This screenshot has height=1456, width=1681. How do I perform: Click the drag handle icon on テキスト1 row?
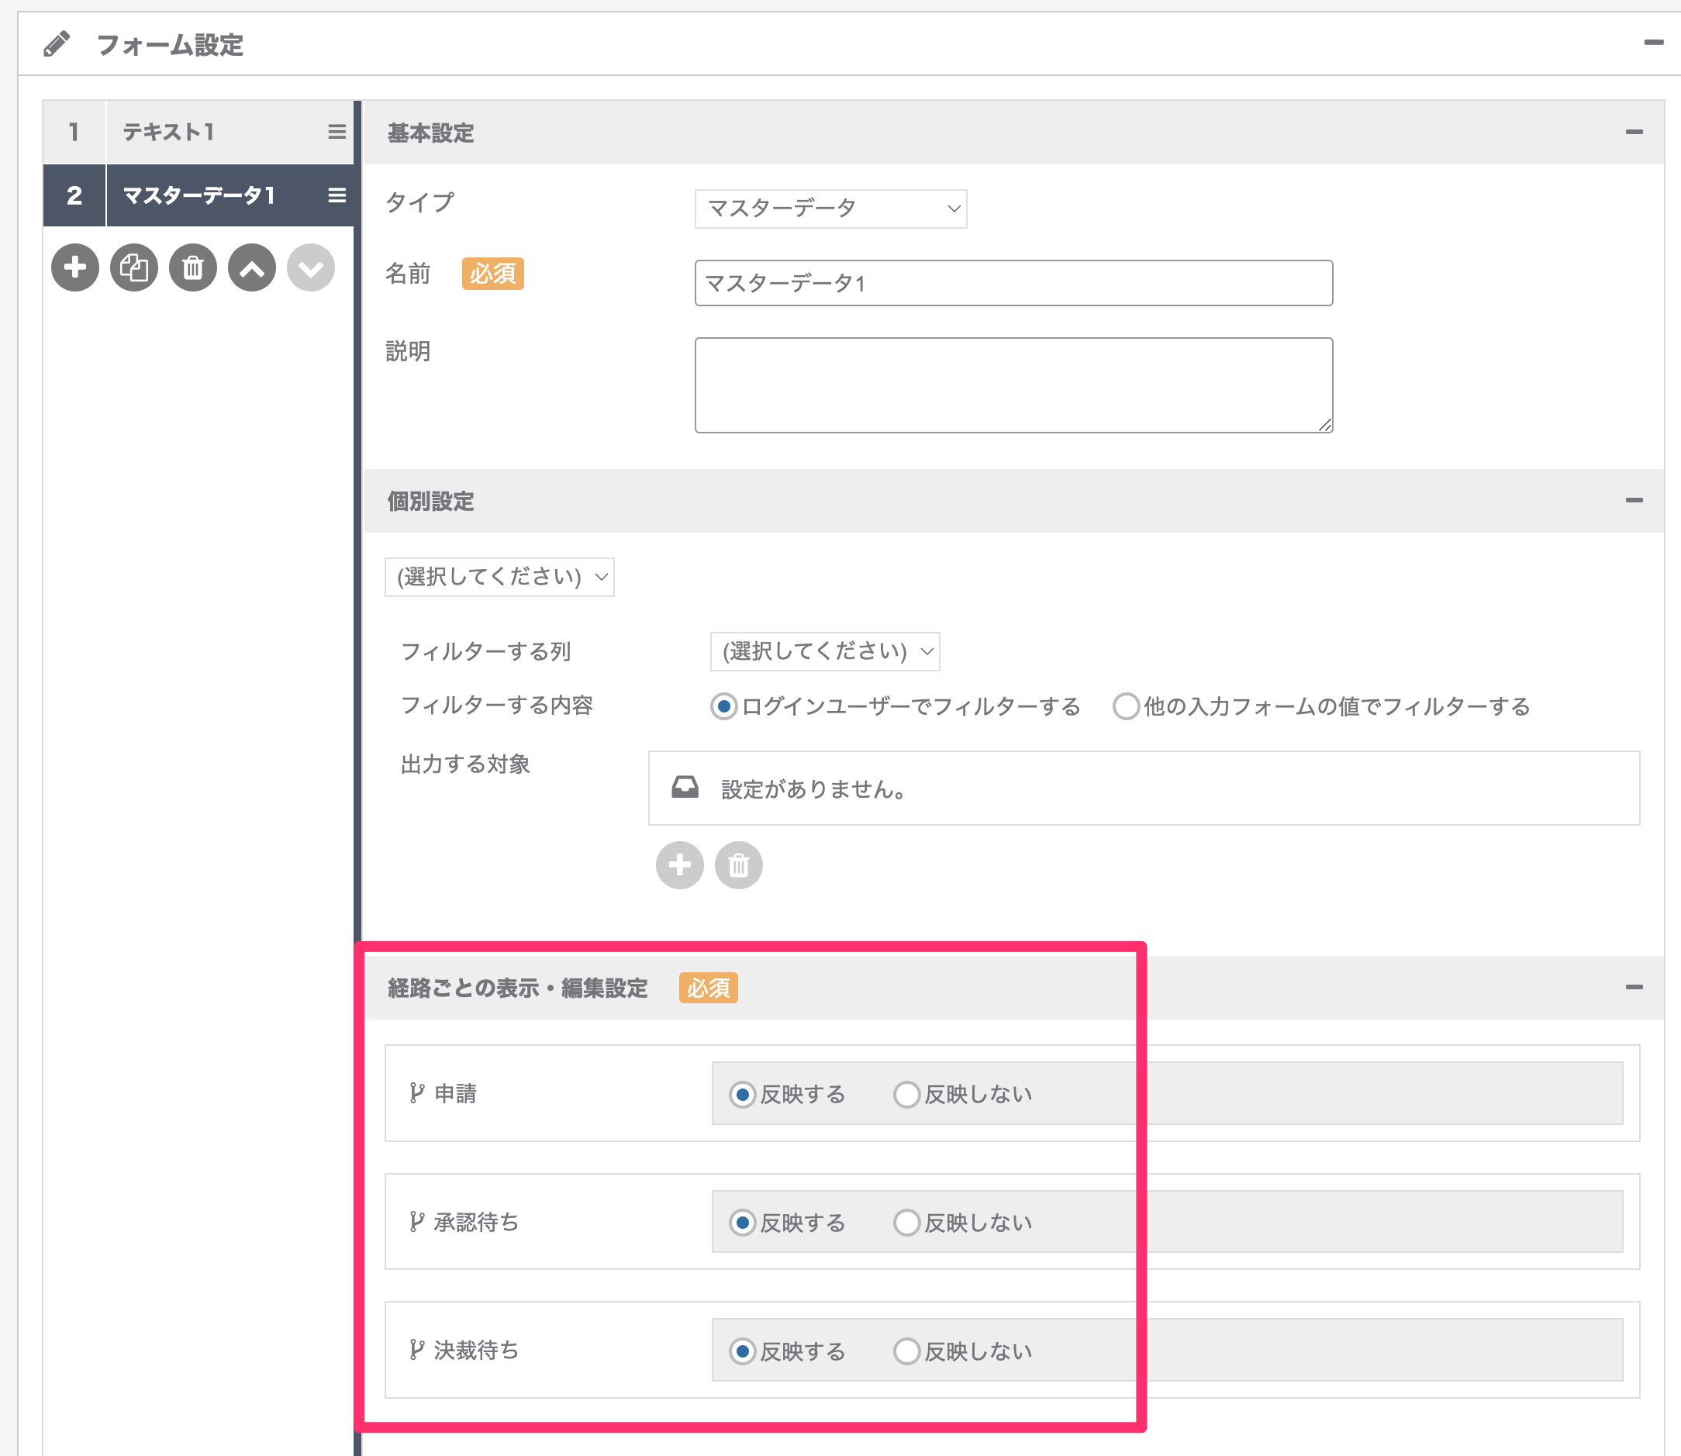(x=337, y=132)
